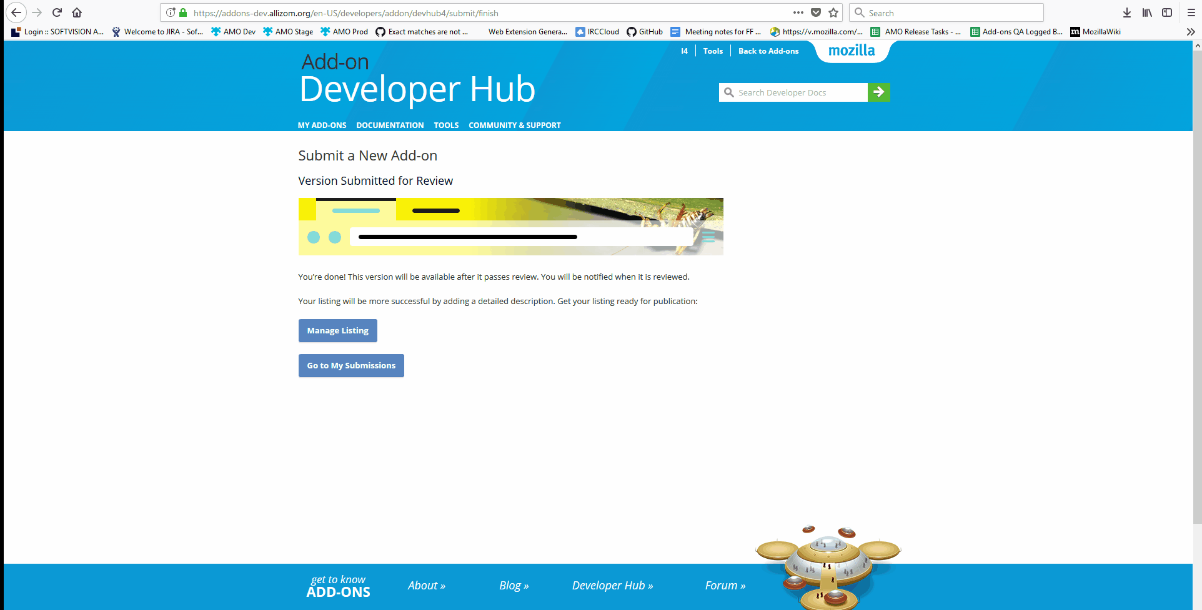Open the Exact matches are not bookmark

click(x=422, y=32)
